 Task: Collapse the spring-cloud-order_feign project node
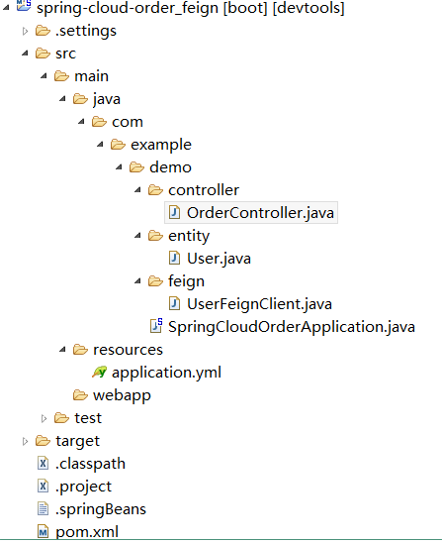tap(6, 7)
